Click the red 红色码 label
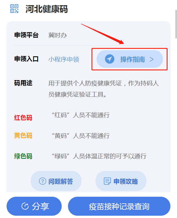 [x=23, y=118]
